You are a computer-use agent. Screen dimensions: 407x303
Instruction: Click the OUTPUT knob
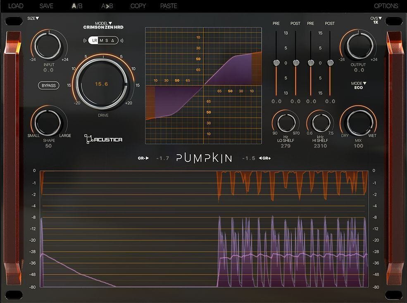click(x=360, y=46)
